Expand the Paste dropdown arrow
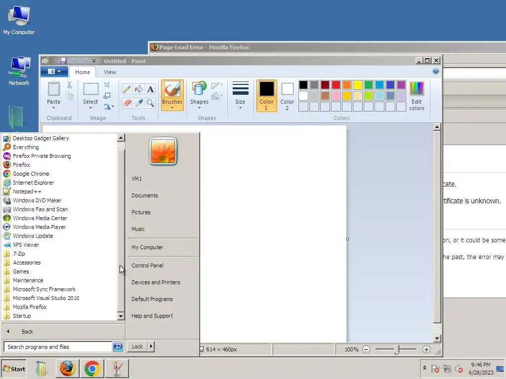 pos(53,108)
